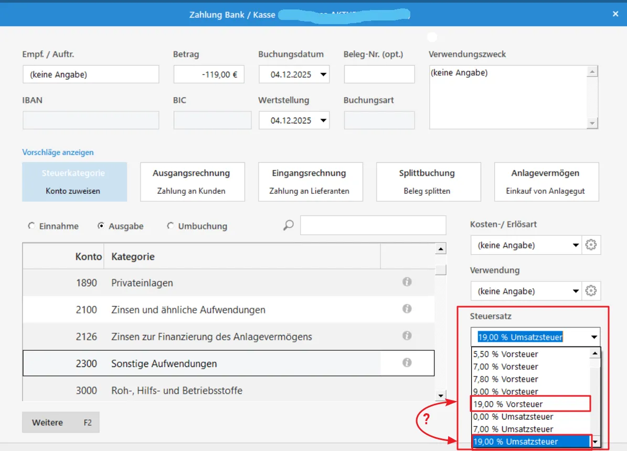Click info icon for Privateinlagen row

(407, 282)
